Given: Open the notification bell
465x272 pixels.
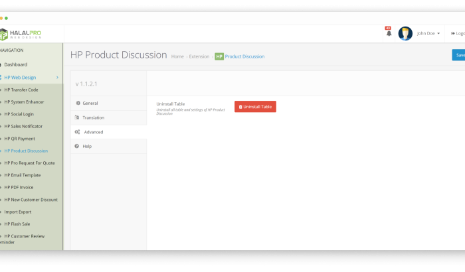Looking at the screenshot, I should tap(389, 33).
